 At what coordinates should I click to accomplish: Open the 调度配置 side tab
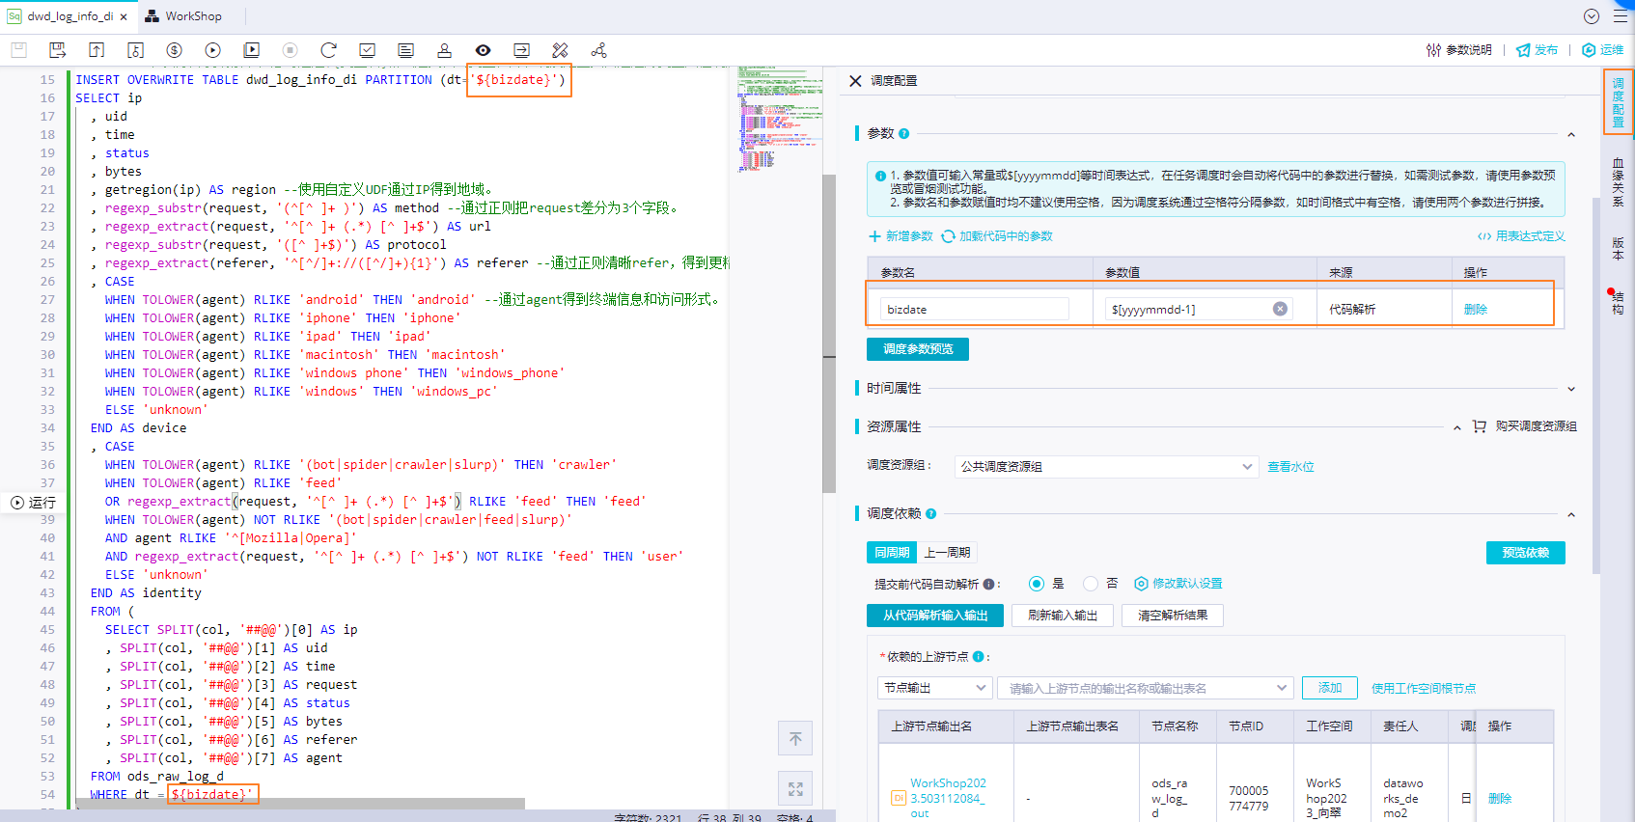point(1619,102)
